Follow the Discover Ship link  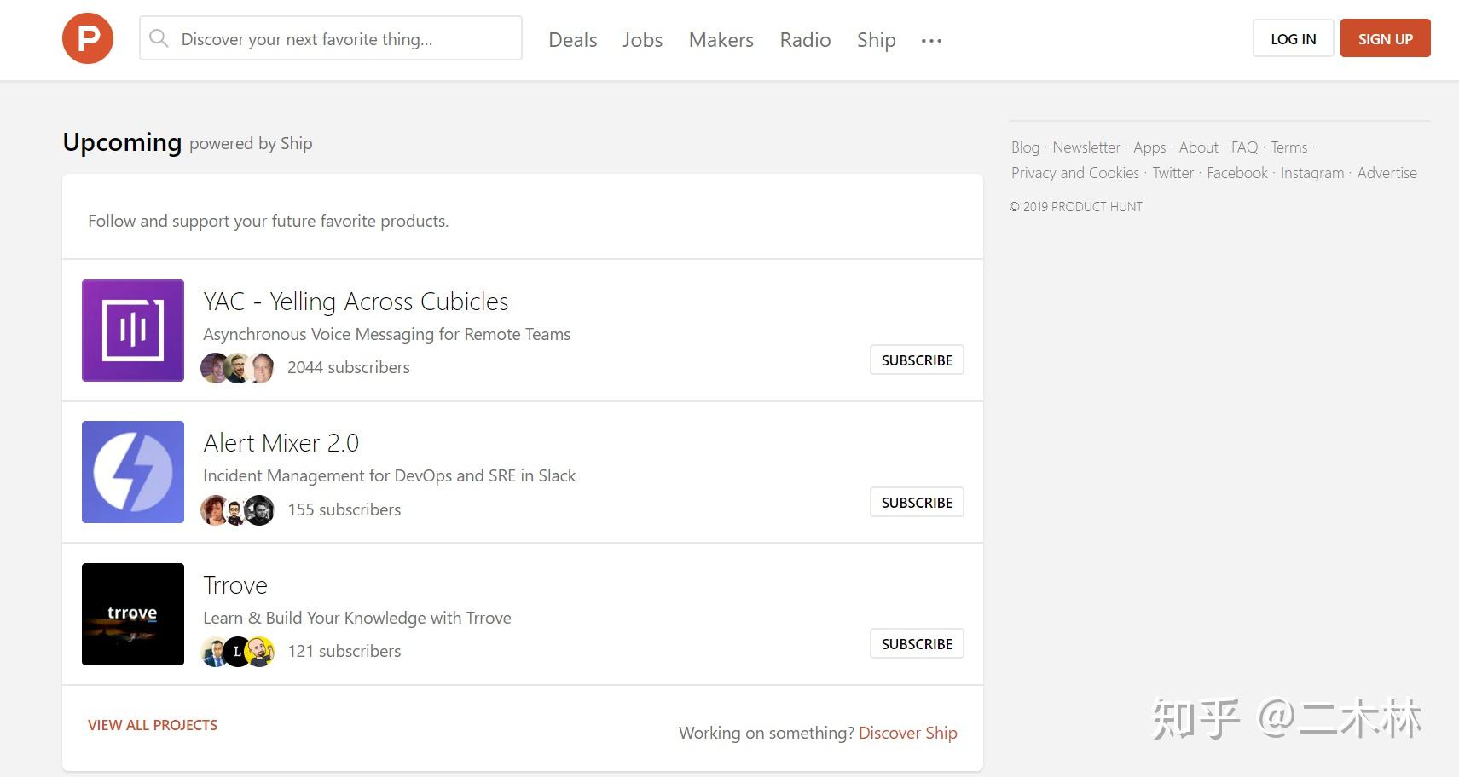coord(907,733)
